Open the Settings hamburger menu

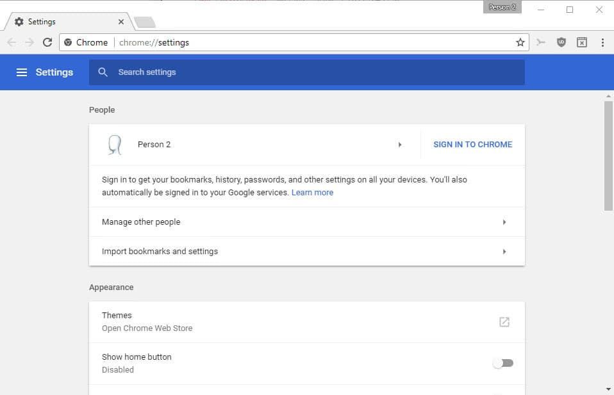pos(22,72)
